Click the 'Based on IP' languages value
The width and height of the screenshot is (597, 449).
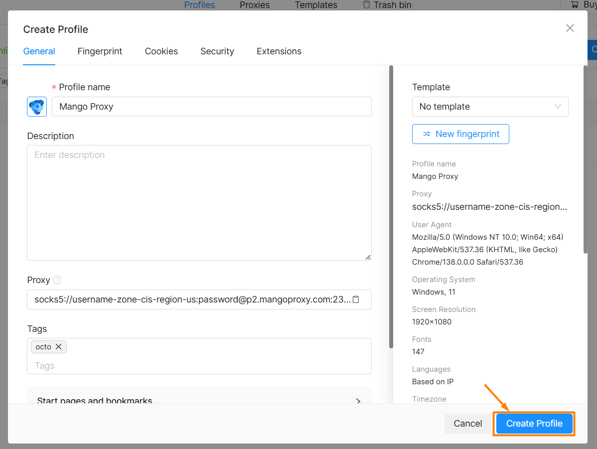point(433,382)
